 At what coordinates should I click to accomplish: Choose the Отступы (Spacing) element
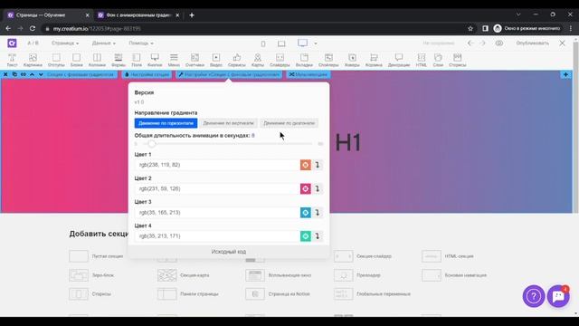click(56, 60)
